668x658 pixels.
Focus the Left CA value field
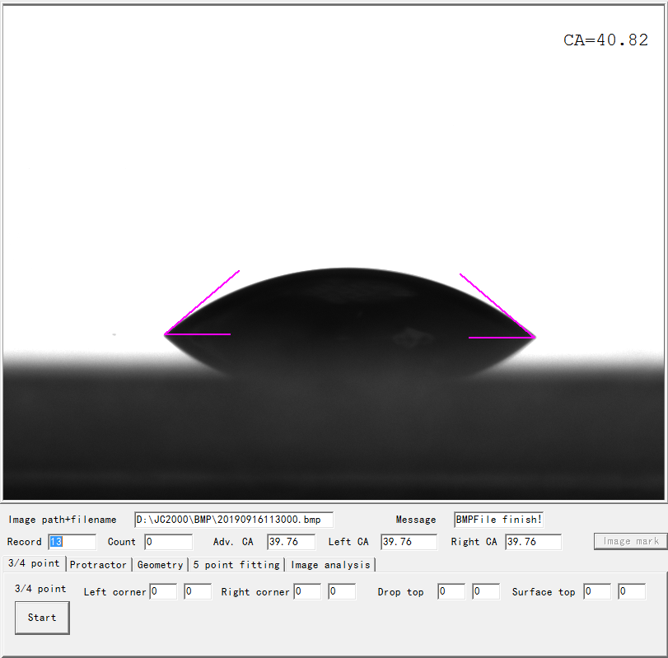[x=409, y=542]
